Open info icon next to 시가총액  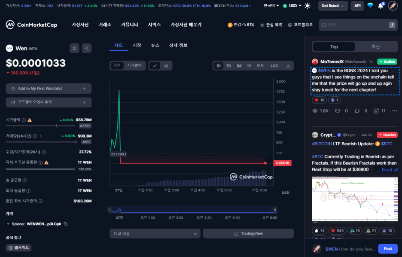[24, 120]
